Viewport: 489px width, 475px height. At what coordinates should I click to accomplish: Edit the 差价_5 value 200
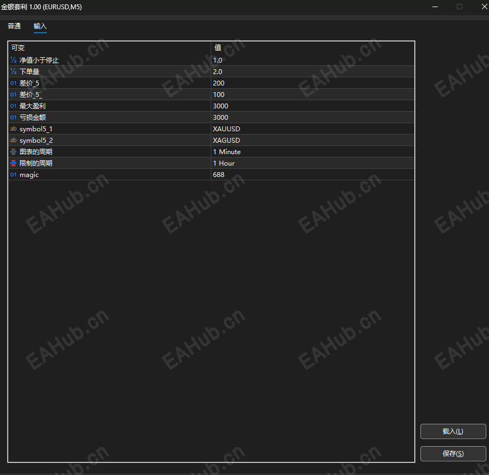pyautogui.click(x=313, y=83)
